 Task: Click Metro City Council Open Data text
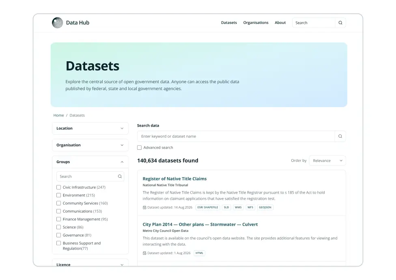(x=166, y=231)
